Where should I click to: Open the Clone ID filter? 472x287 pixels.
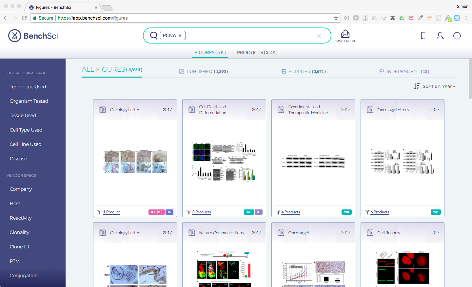coord(19,247)
